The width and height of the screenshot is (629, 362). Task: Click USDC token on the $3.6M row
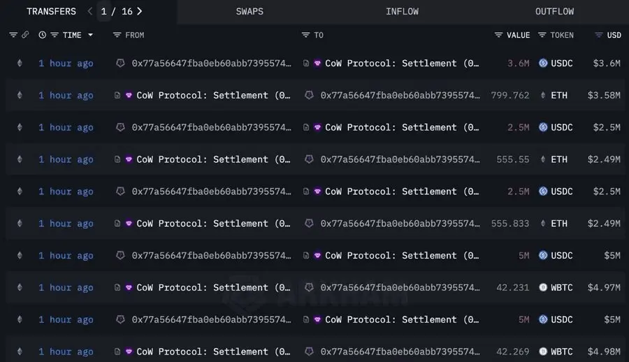click(562, 63)
